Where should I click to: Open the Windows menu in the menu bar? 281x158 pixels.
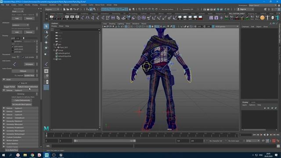pos(43,5)
